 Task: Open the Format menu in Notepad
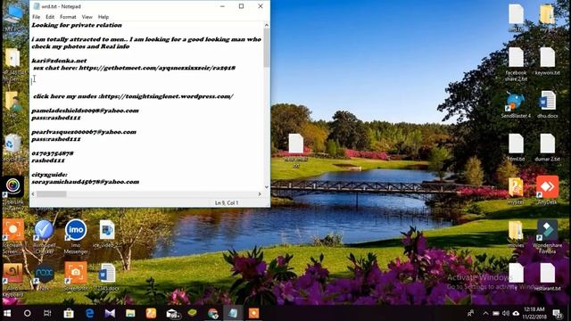[68, 17]
